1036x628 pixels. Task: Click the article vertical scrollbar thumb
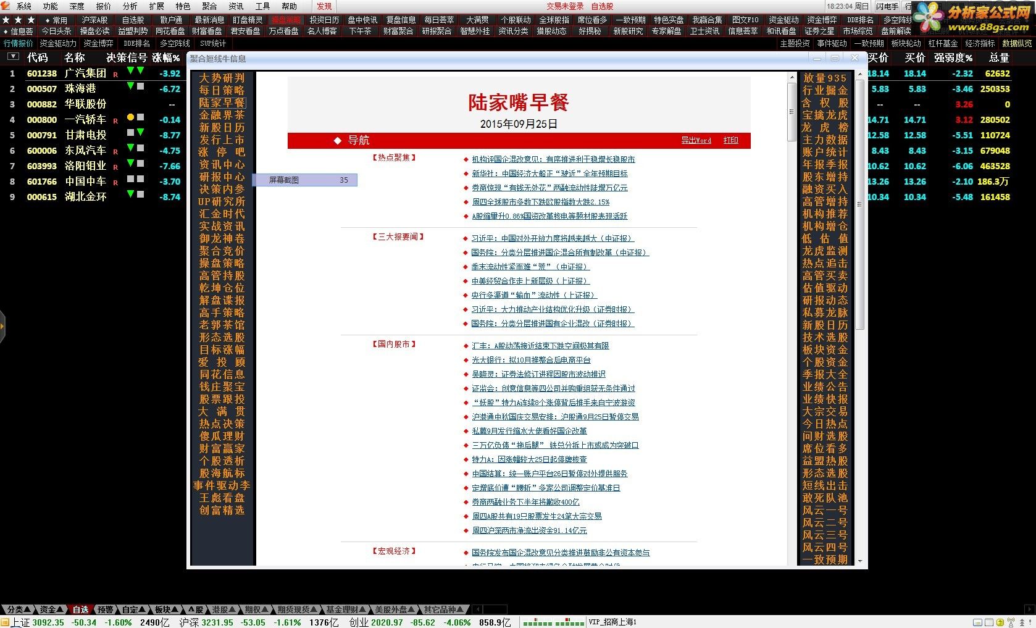(792, 111)
